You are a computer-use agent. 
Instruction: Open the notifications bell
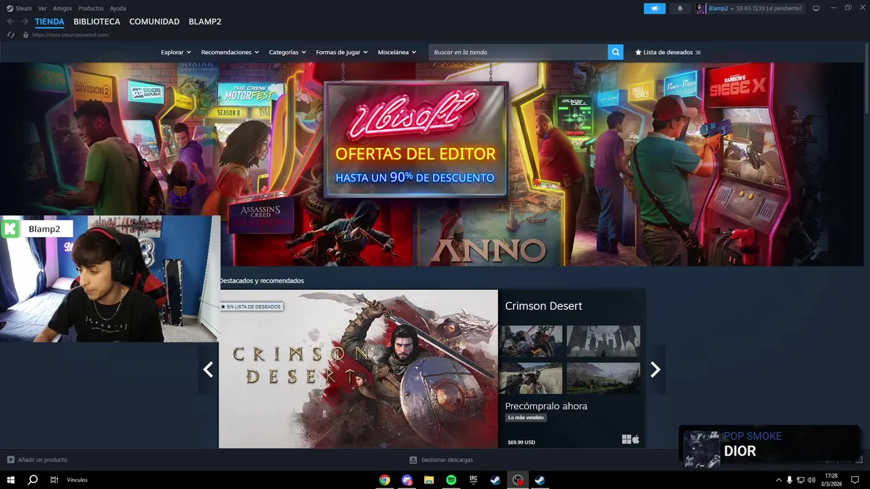[680, 8]
